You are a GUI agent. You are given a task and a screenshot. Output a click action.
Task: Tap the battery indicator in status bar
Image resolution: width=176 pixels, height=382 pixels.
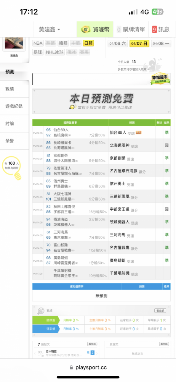point(158,12)
